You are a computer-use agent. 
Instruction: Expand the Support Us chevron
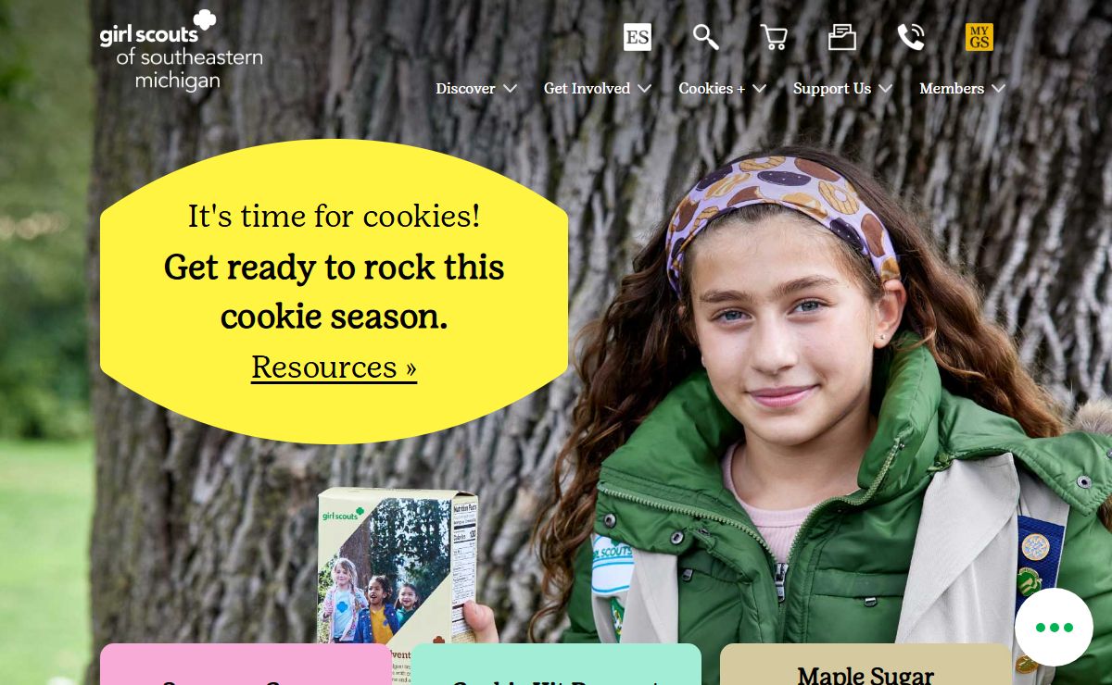click(886, 89)
